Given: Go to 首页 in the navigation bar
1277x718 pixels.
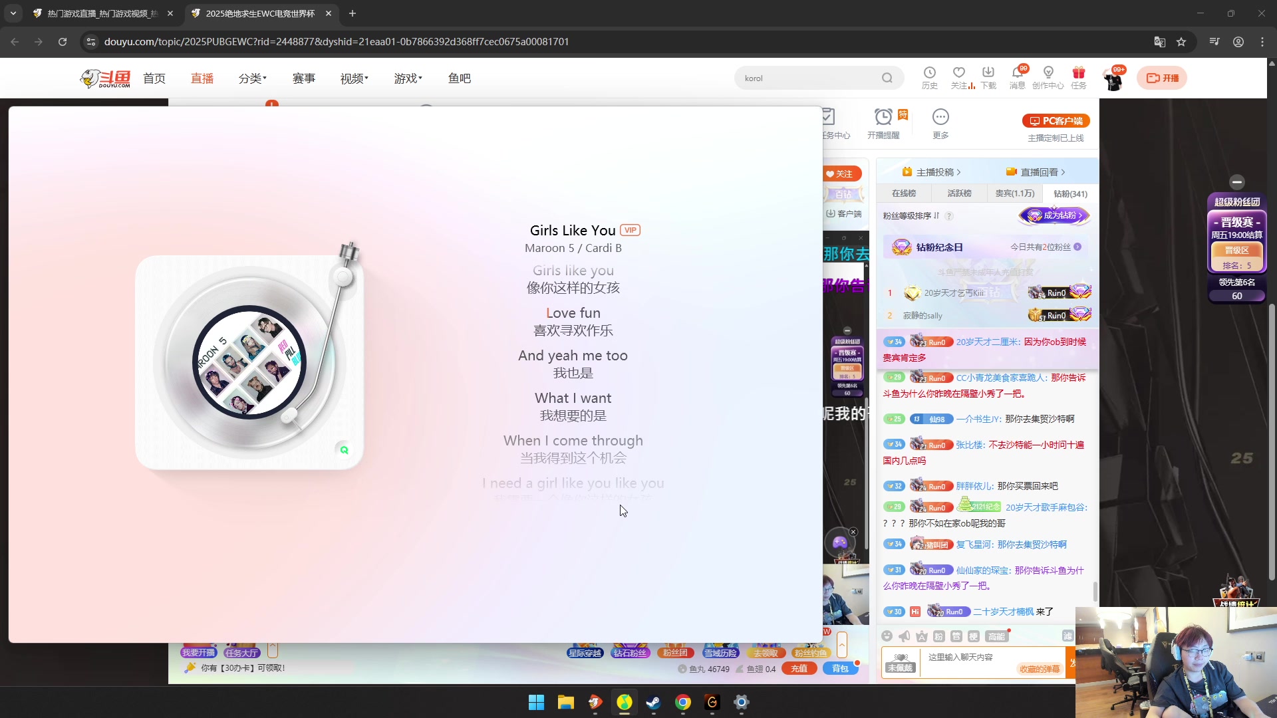Looking at the screenshot, I should click(x=154, y=78).
